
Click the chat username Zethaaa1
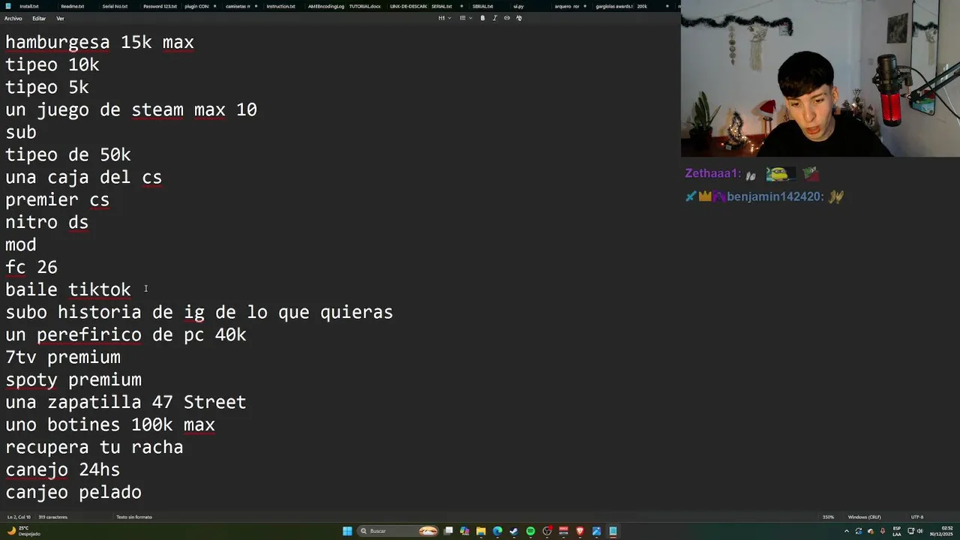click(x=712, y=174)
